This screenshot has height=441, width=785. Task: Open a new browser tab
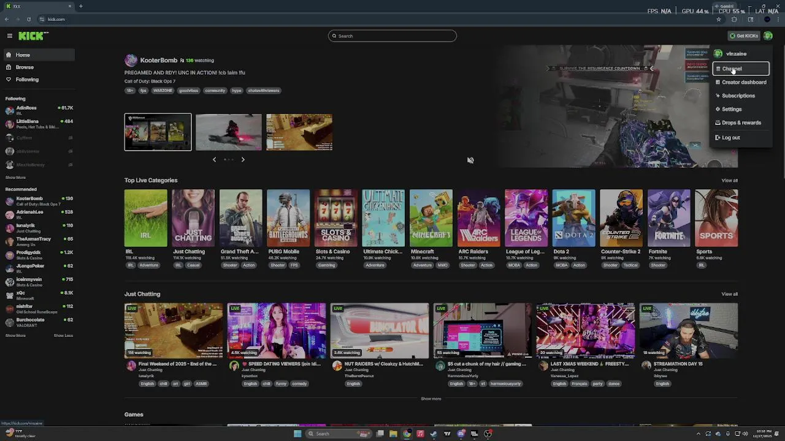click(x=80, y=6)
